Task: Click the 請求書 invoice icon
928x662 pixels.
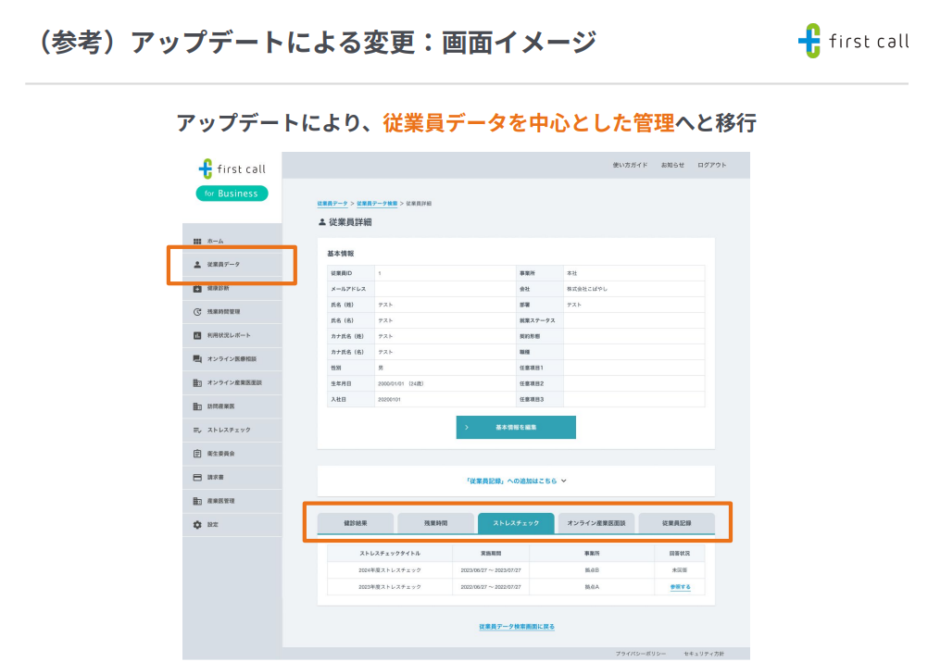Action: coord(196,477)
